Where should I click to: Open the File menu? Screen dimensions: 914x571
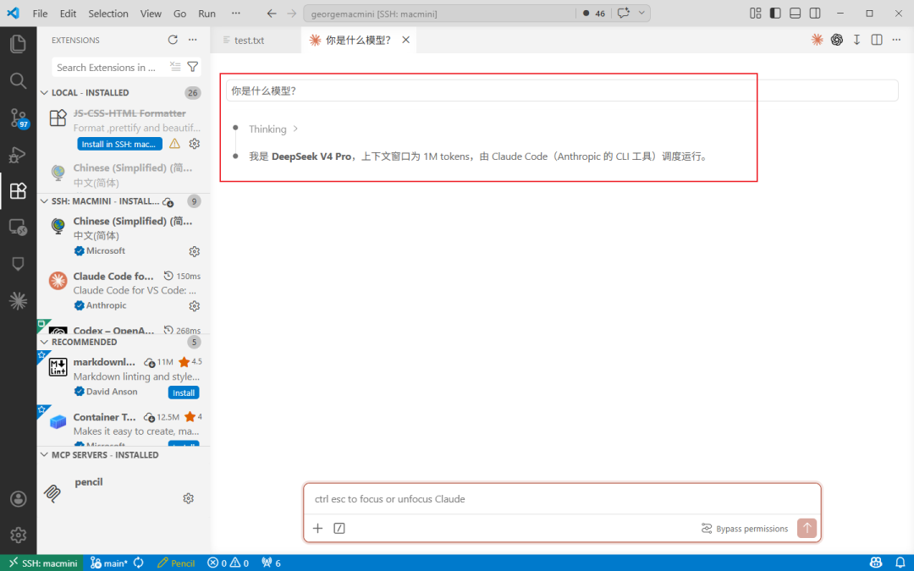tap(40, 14)
